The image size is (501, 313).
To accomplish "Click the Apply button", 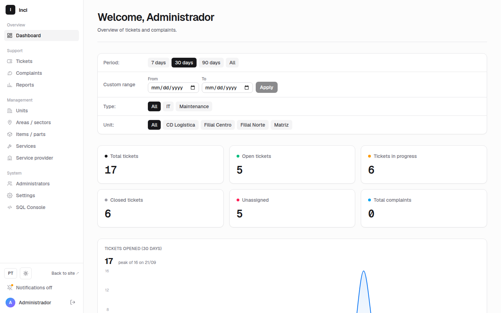I will point(267,87).
